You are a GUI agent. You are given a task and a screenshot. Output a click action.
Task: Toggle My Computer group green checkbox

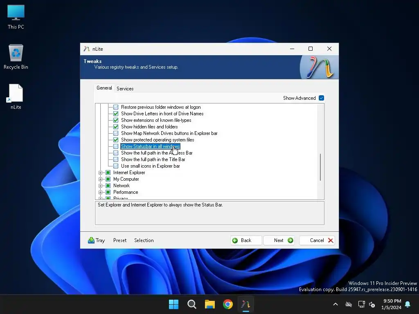[x=108, y=179]
